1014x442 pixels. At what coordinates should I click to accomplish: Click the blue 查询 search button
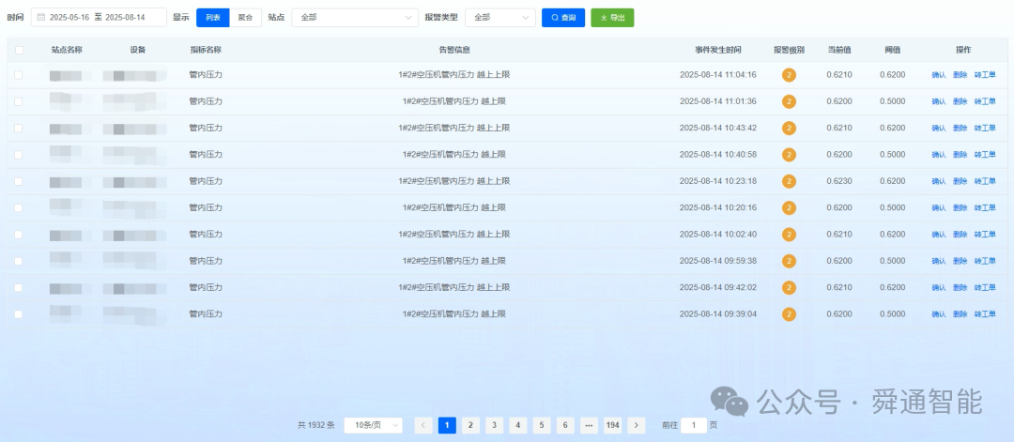point(563,18)
